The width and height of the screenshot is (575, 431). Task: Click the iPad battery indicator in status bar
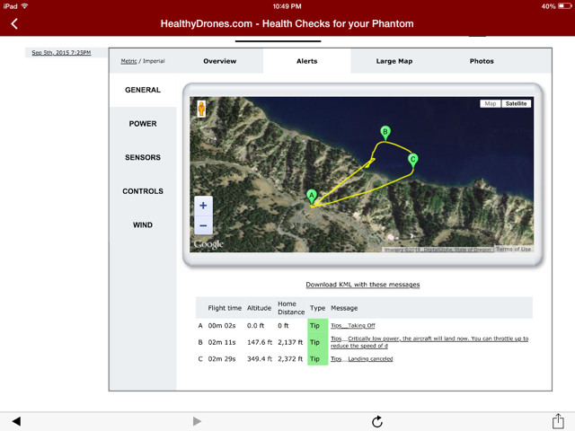pyautogui.click(x=565, y=6)
